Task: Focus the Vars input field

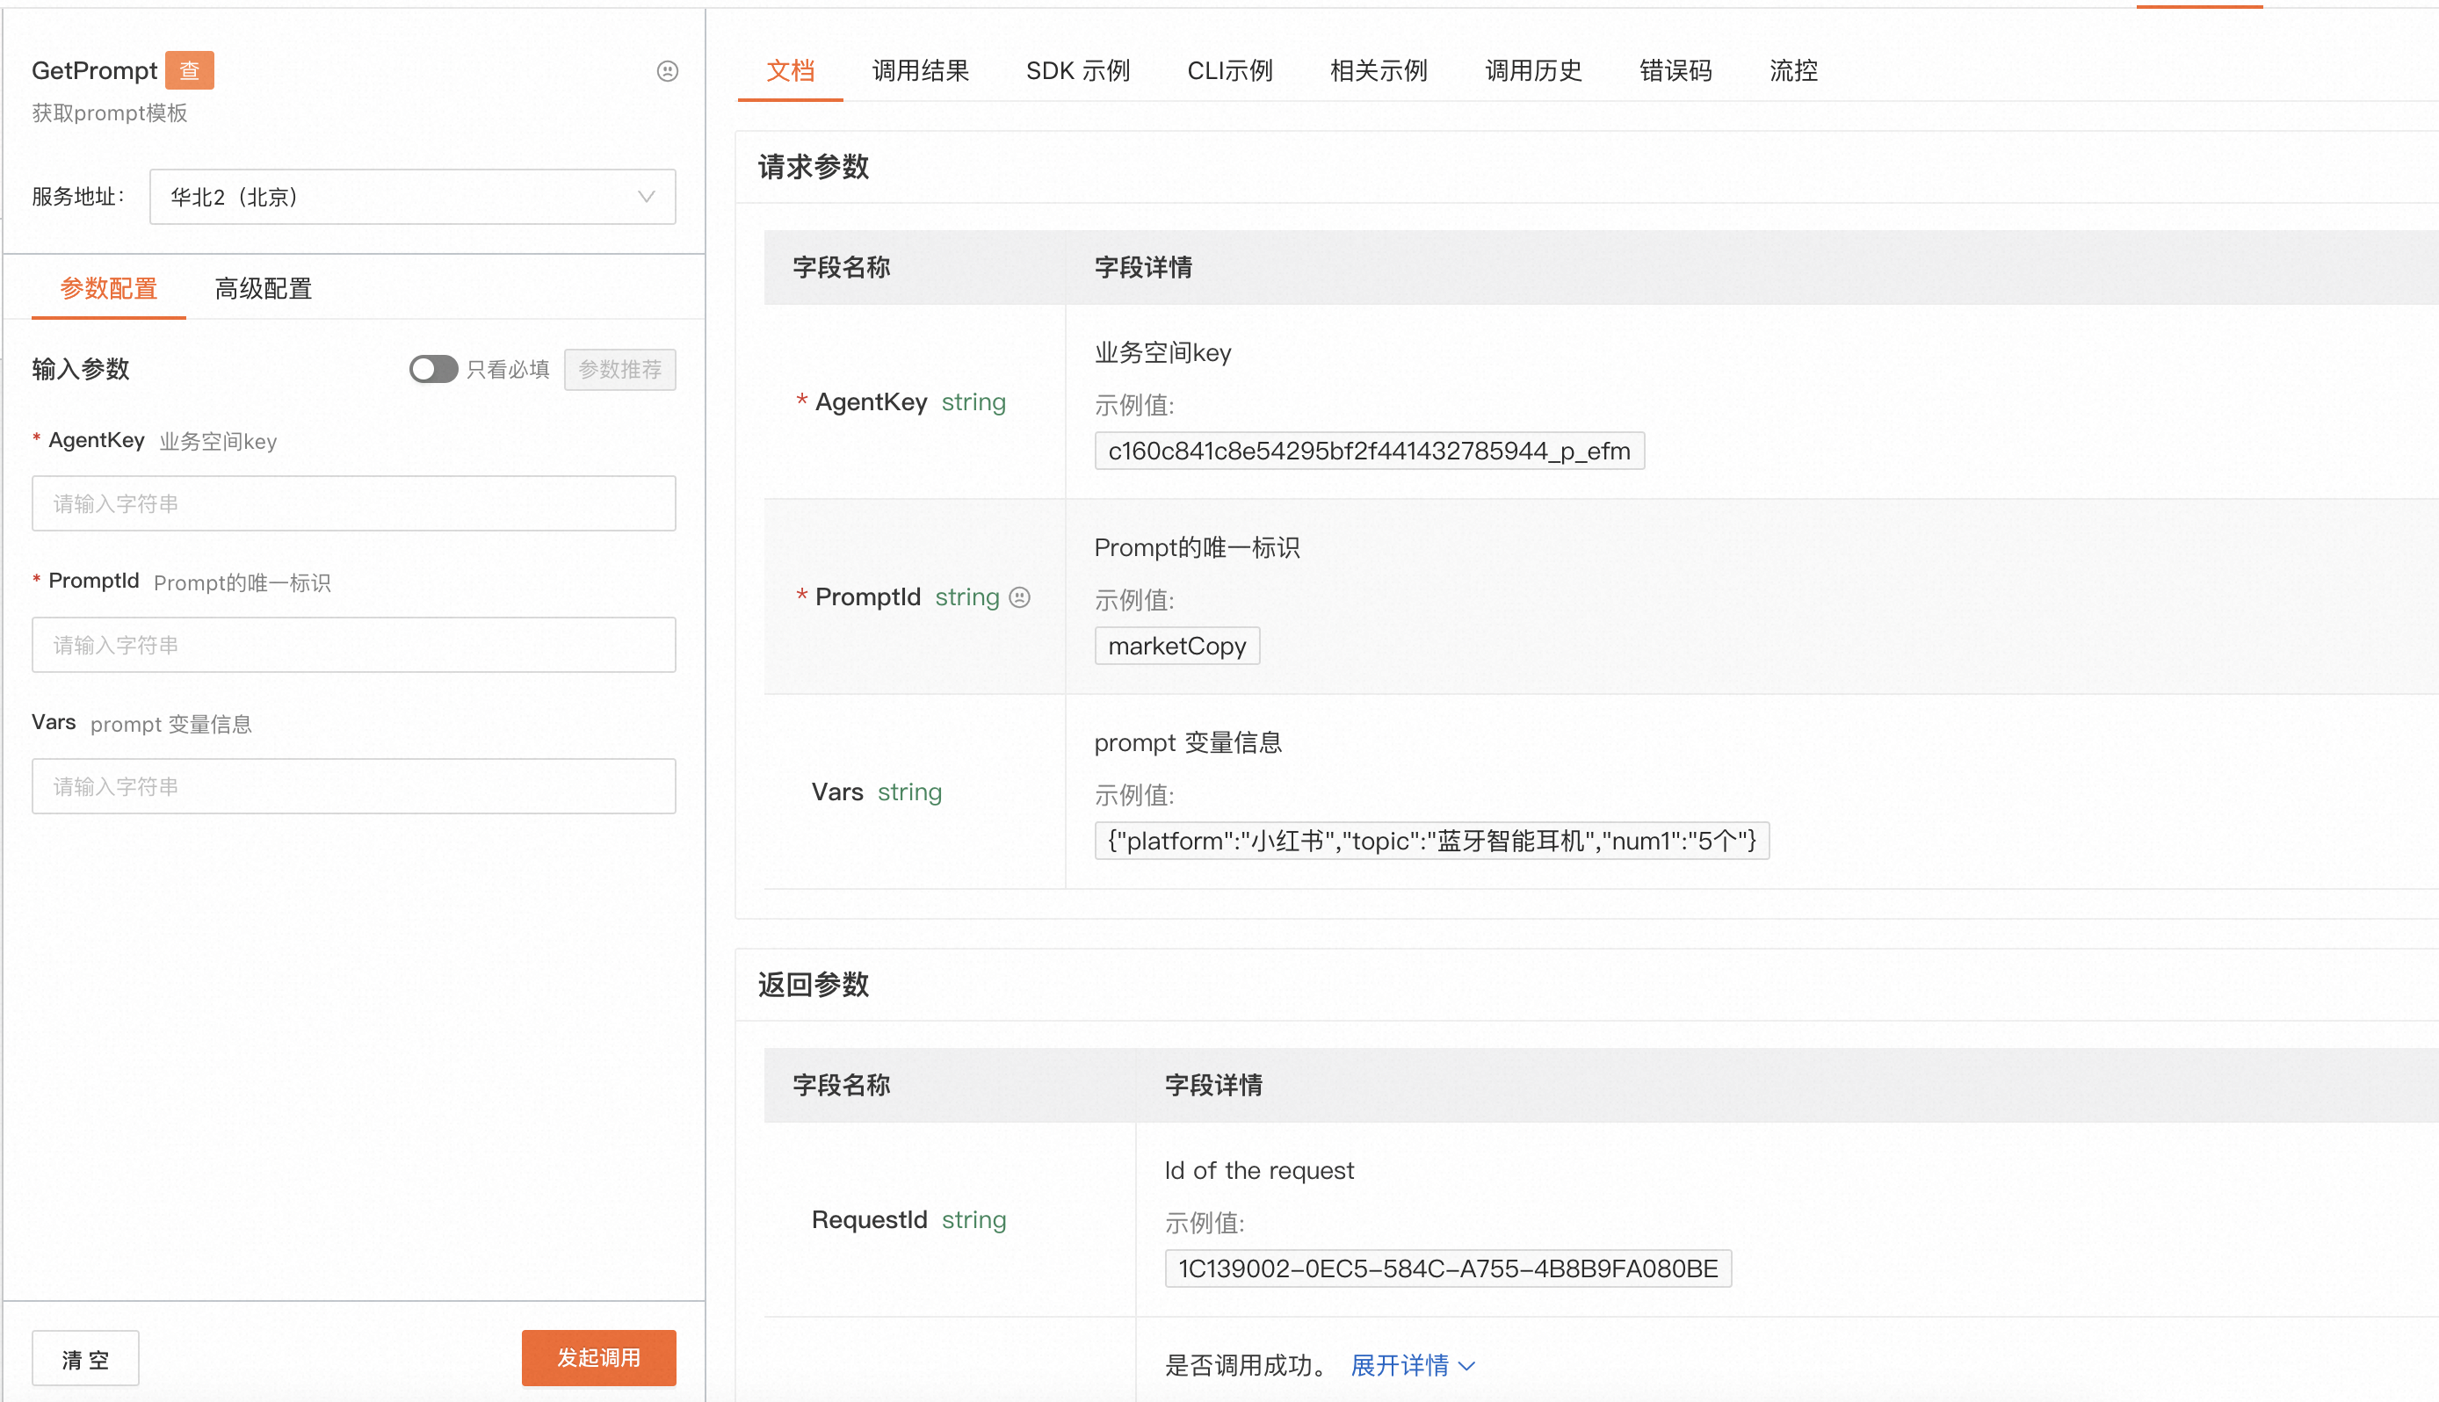Action: point(353,787)
